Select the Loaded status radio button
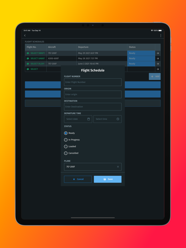 click(66, 147)
